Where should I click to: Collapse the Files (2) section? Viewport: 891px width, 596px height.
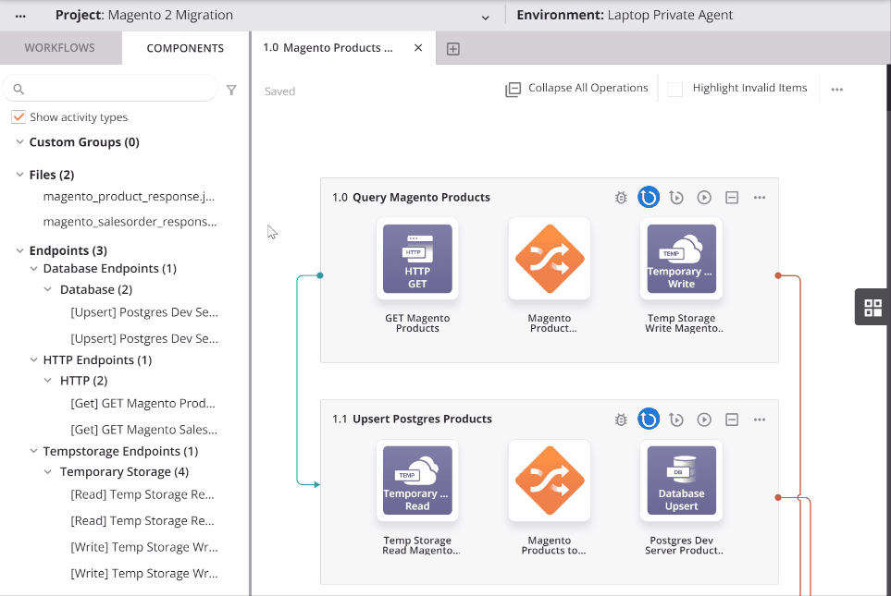(19, 175)
